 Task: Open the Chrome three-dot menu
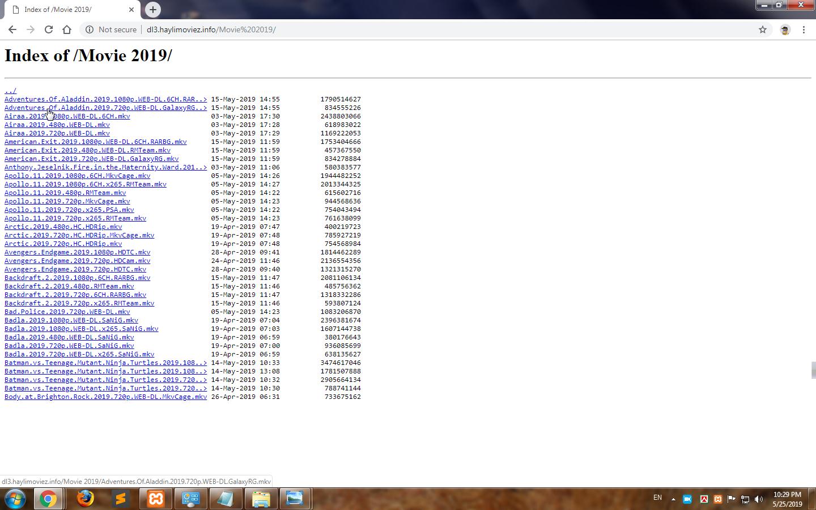804,29
